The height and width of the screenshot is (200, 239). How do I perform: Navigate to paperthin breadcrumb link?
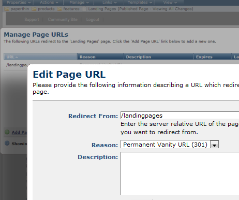pos(20,9)
